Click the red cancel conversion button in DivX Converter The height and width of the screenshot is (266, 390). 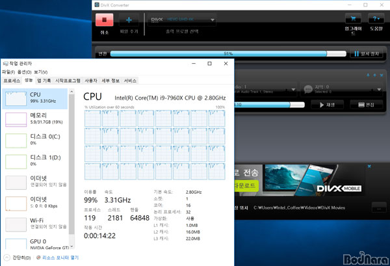pos(105,20)
